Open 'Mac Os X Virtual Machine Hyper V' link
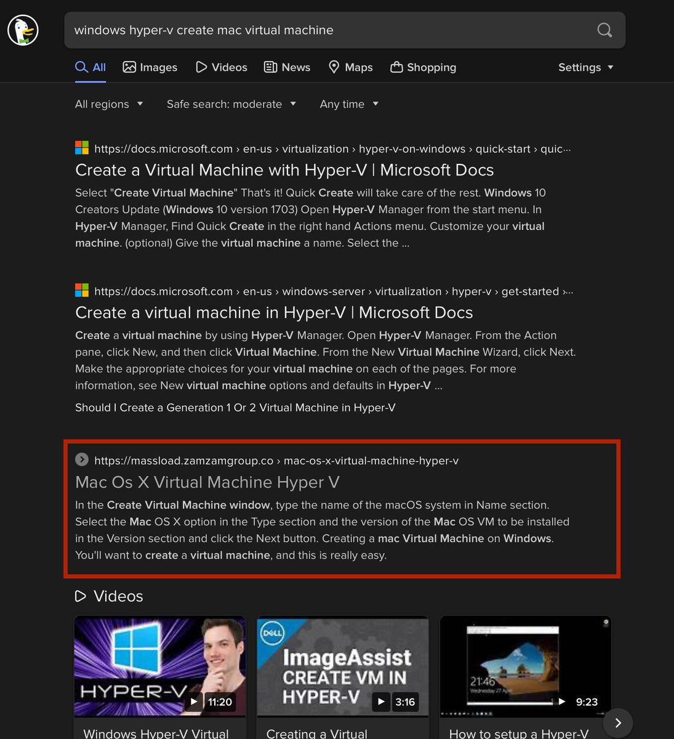 207,482
